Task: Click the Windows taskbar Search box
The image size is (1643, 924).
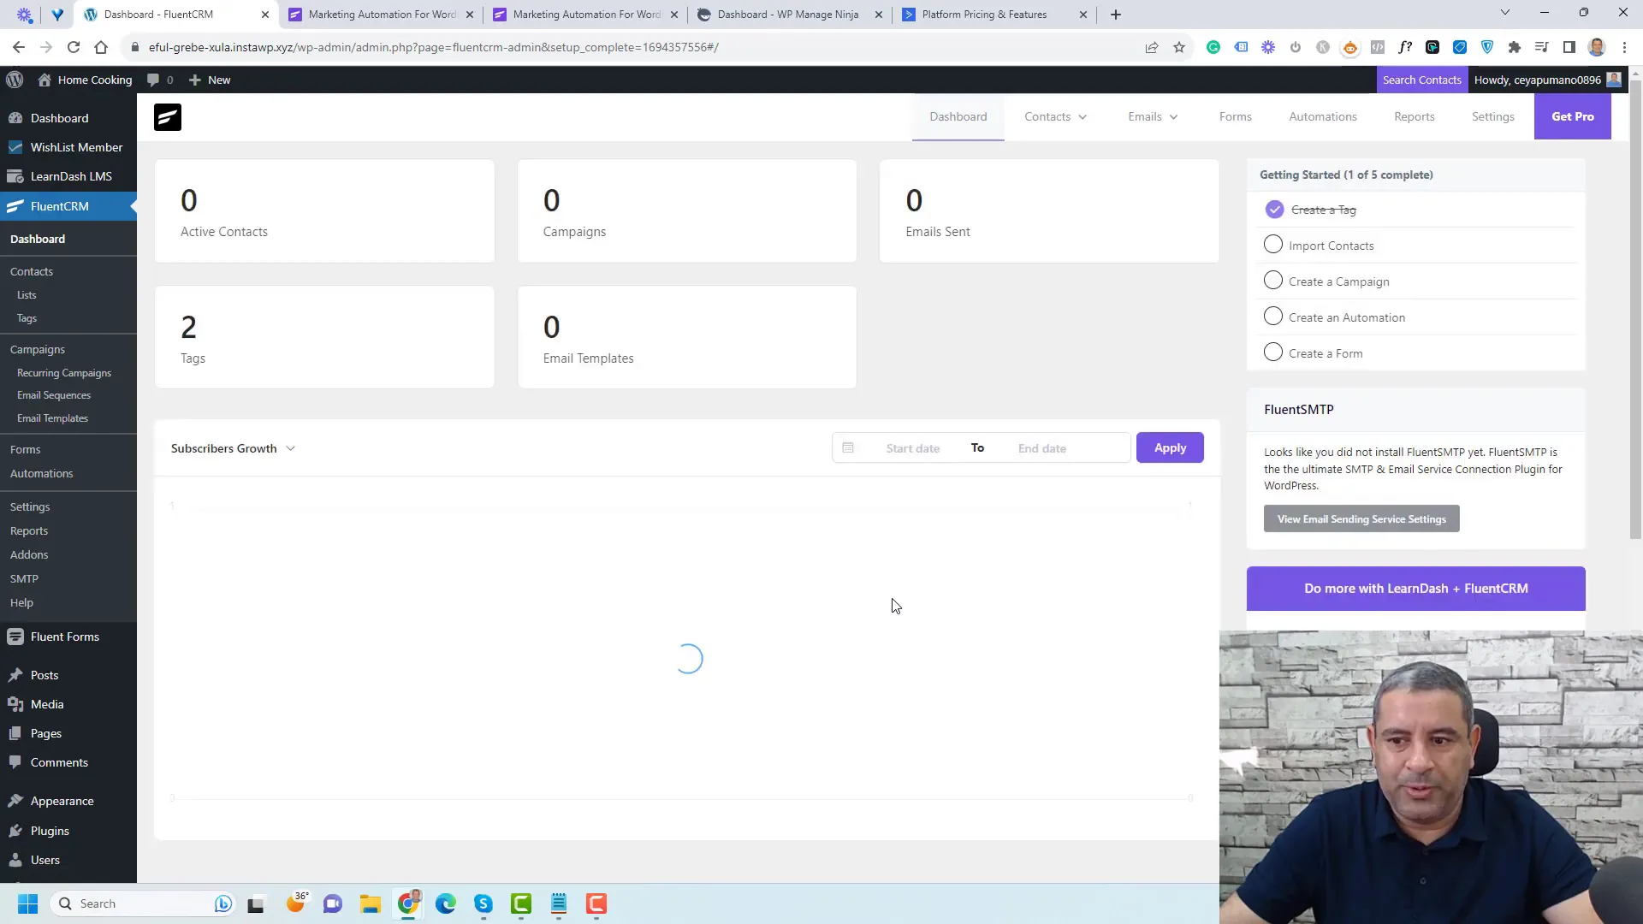Action: point(142,903)
